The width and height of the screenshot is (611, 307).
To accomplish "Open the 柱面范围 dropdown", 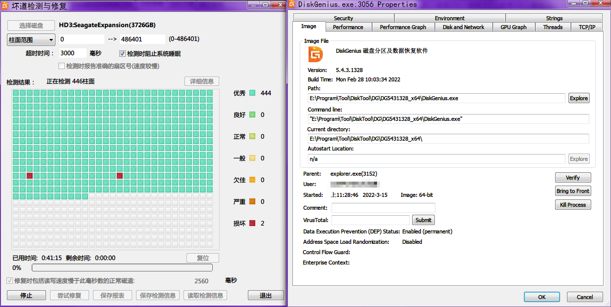I will 31,39.
